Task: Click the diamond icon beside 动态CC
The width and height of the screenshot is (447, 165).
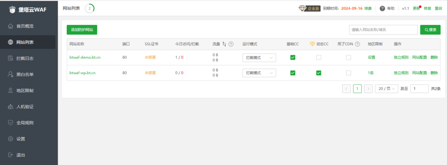Action: 313,44
